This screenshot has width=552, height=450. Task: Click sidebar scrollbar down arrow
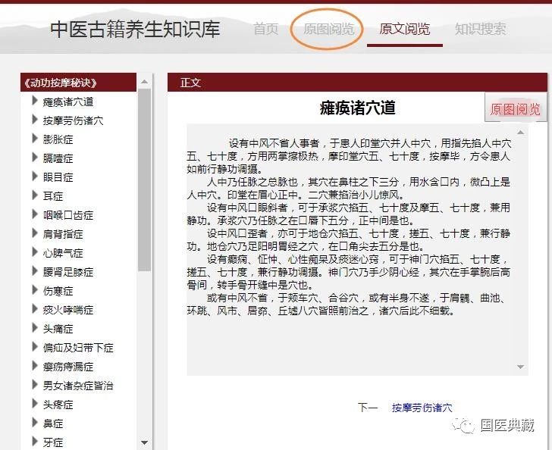[144, 442]
